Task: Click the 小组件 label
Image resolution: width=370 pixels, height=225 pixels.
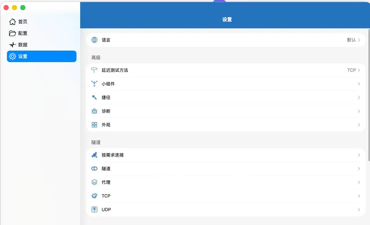Action: [x=108, y=84]
